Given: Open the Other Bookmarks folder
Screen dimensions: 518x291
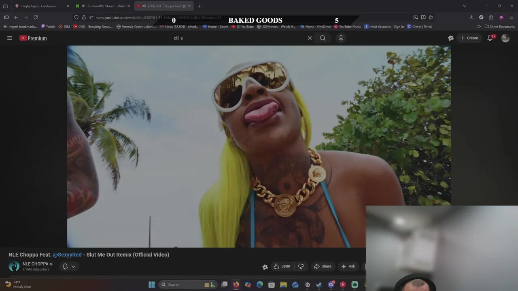Looking at the screenshot, I should (x=499, y=27).
